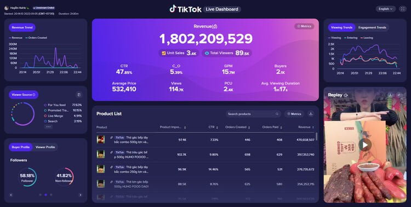
Task: Click the Average Price value 532,410
Action: [x=124, y=89]
